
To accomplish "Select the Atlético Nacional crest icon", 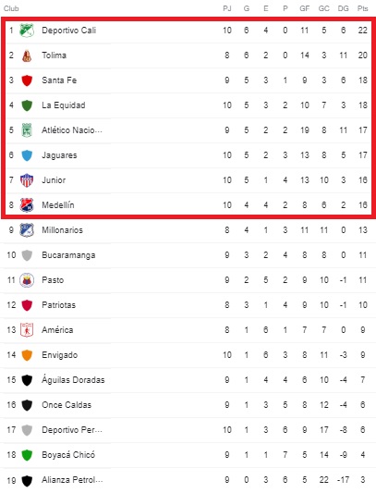I will click(27, 130).
